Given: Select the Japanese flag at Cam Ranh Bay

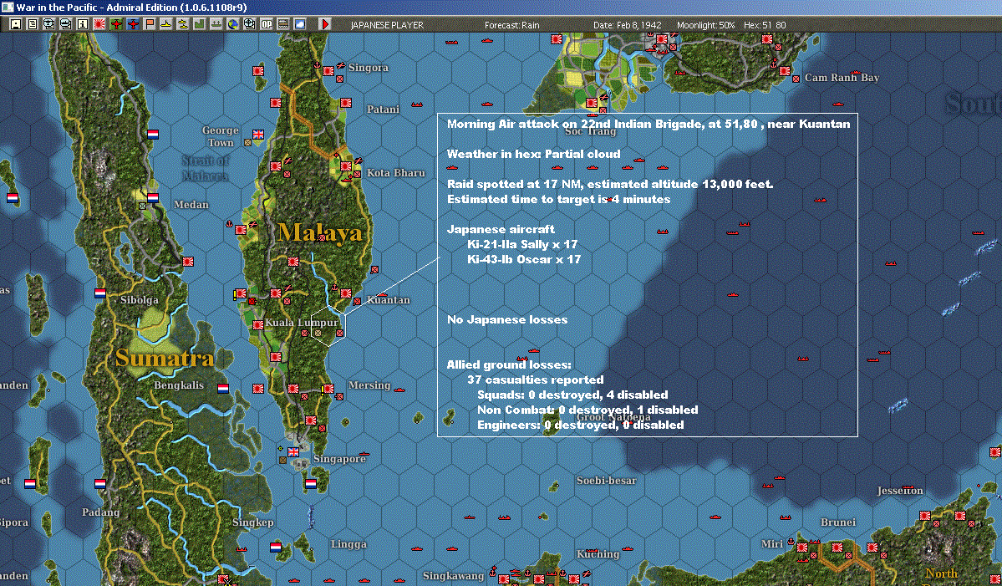Looking at the screenshot, I should click(785, 70).
